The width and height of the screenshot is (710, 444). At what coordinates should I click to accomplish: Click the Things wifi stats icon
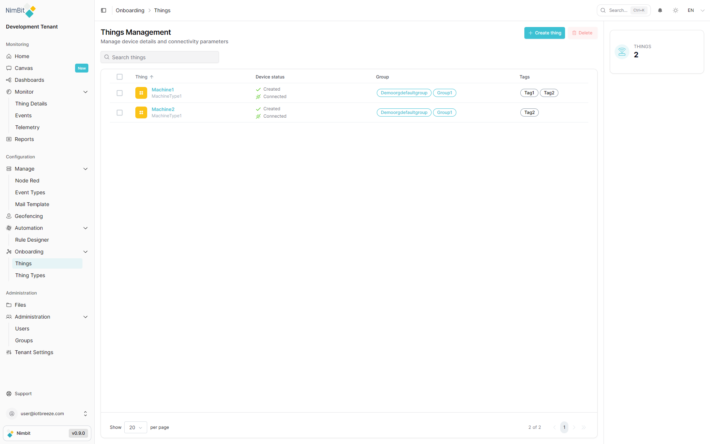pos(622,52)
